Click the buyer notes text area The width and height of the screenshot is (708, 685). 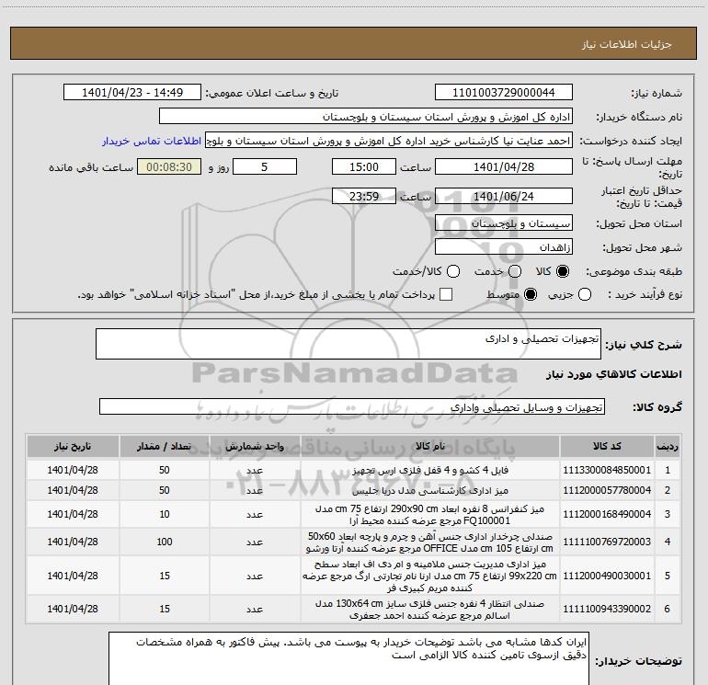(x=348, y=658)
